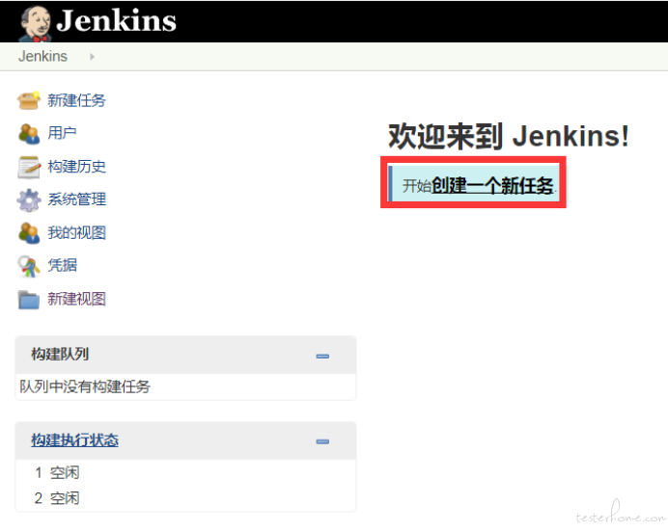
Task: Click the New Item box icon
Action: pos(29,100)
